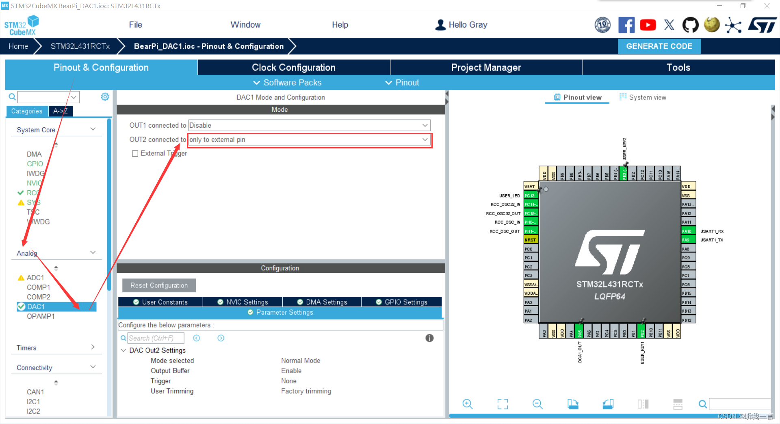Select ADC1 in the Analog list
The image size is (780, 424).
[x=35, y=278]
